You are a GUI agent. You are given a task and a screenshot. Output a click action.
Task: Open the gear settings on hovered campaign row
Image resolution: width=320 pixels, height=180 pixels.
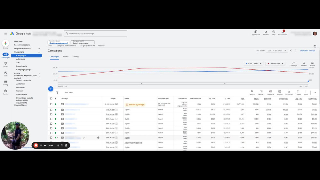coord(98,137)
